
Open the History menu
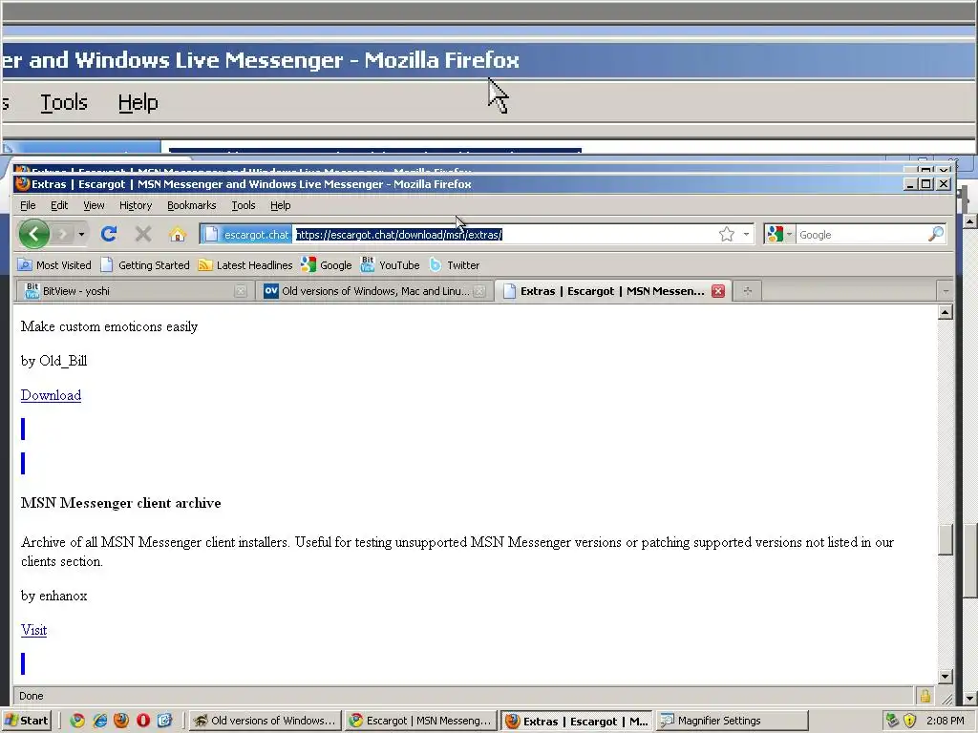[x=136, y=205]
